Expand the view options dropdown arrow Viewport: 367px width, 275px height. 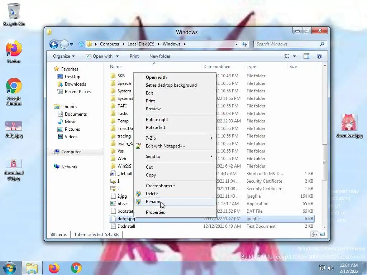[x=295, y=56]
